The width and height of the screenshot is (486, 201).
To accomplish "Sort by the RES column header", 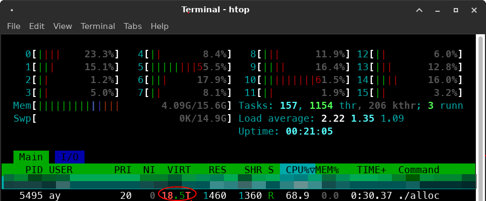I will tap(217, 170).
